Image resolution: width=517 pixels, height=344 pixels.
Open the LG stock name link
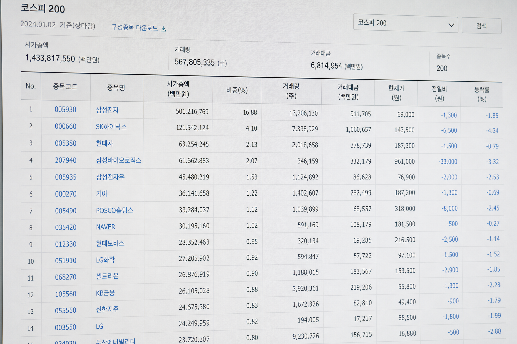pyautogui.click(x=100, y=326)
